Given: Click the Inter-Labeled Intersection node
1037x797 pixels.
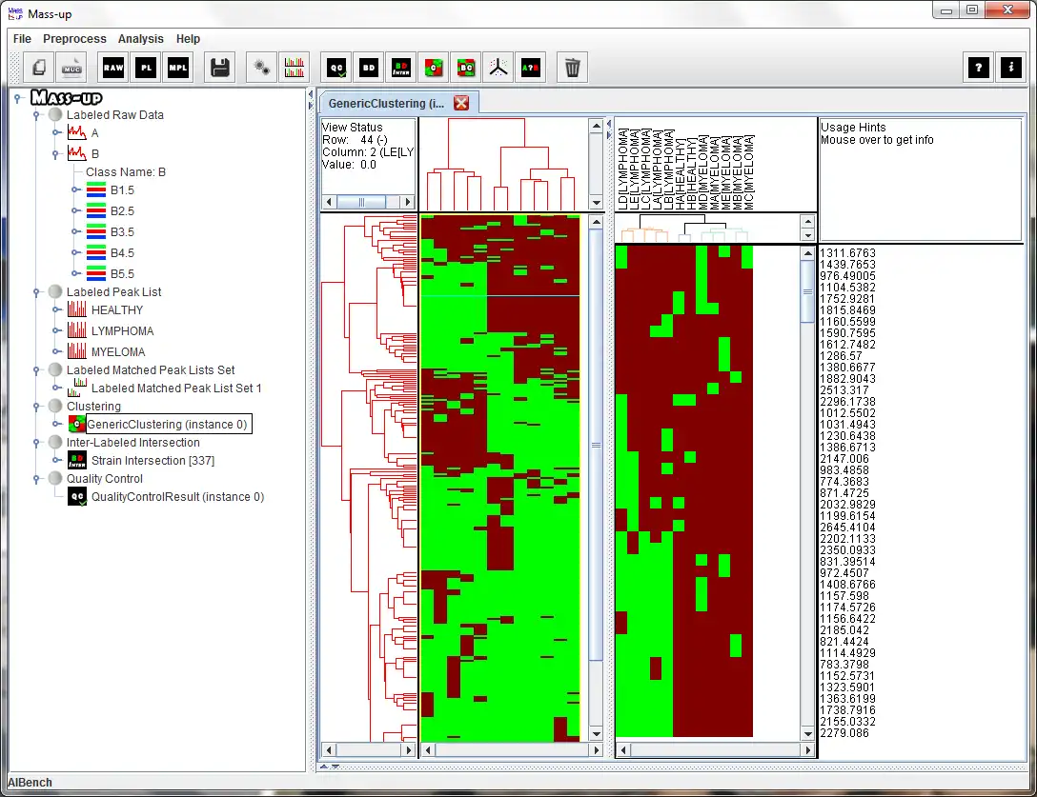Looking at the screenshot, I should point(132,443).
